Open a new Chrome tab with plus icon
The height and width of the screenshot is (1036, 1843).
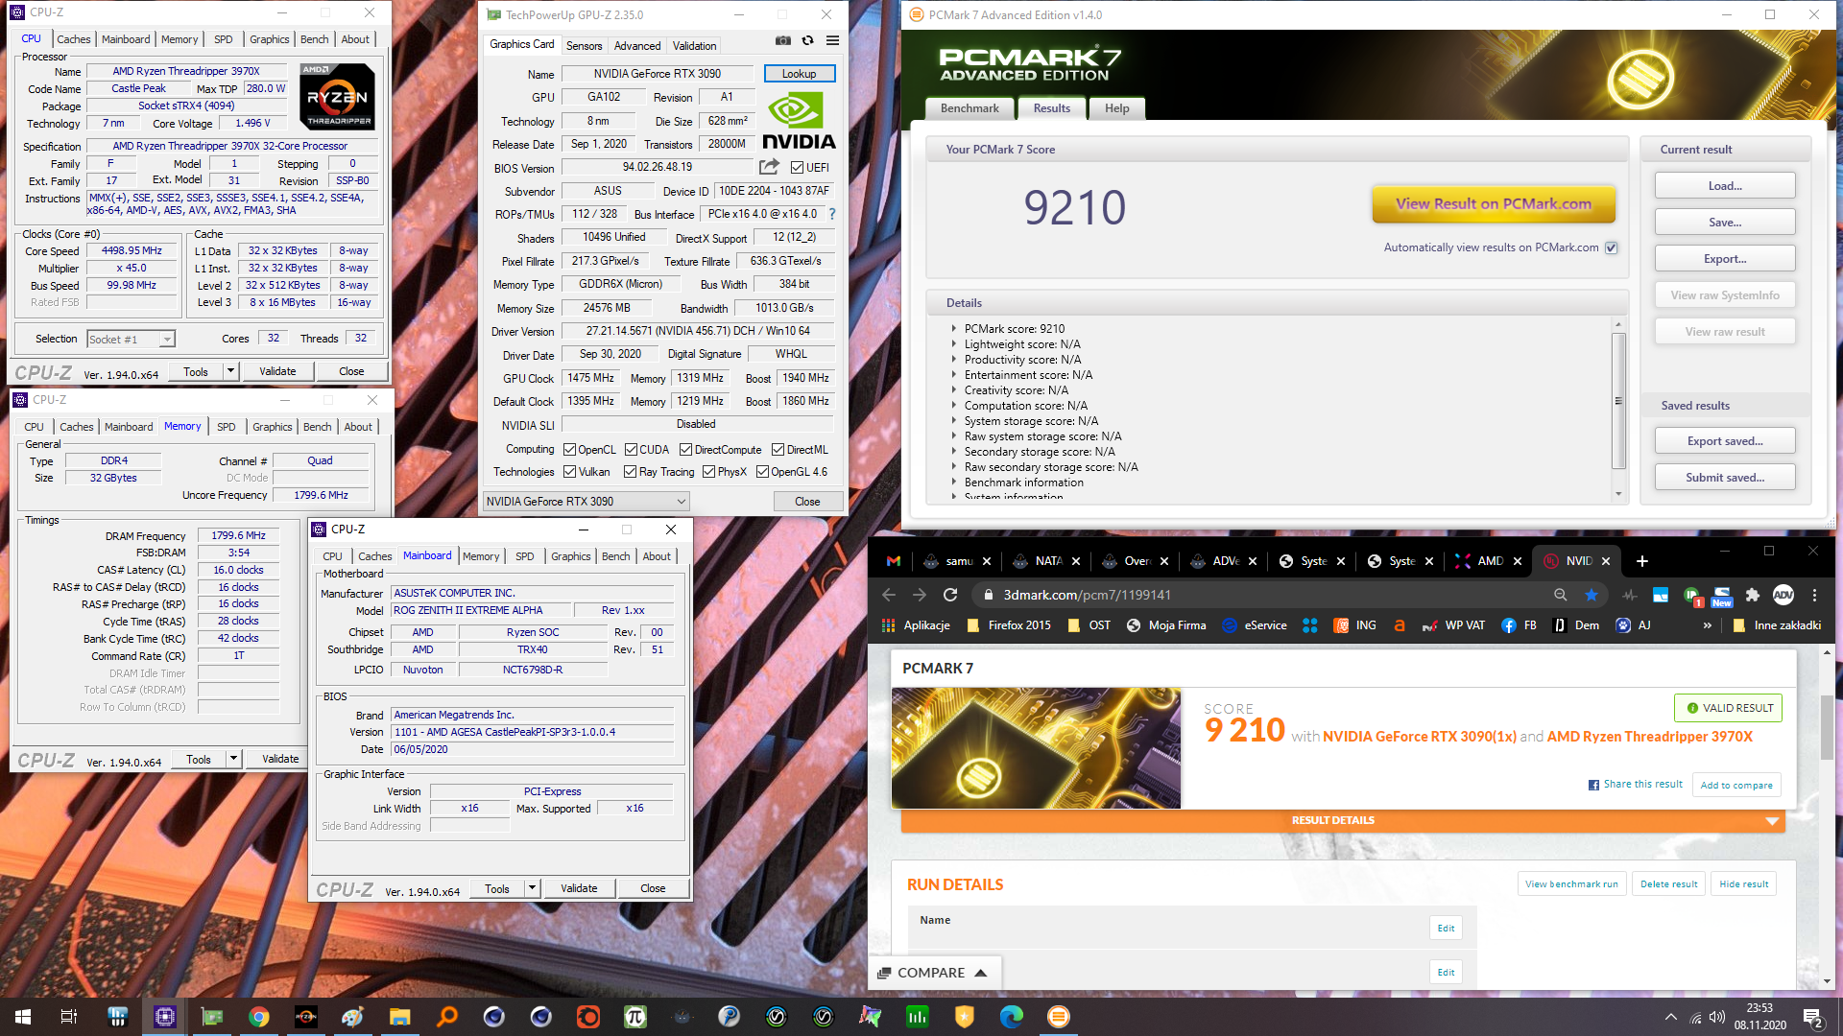[1641, 561]
